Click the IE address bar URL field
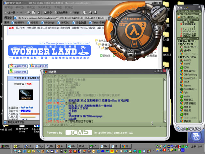This screenshot has height=154, width=205. click(x=61, y=18)
